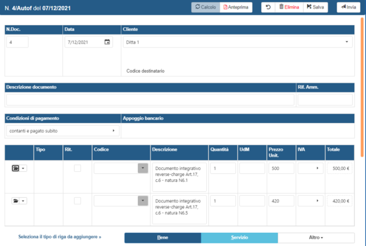Screen dimensions: 366x246
Task: Expand the row type arrow for the 420 line
Action: click(23, 200)
